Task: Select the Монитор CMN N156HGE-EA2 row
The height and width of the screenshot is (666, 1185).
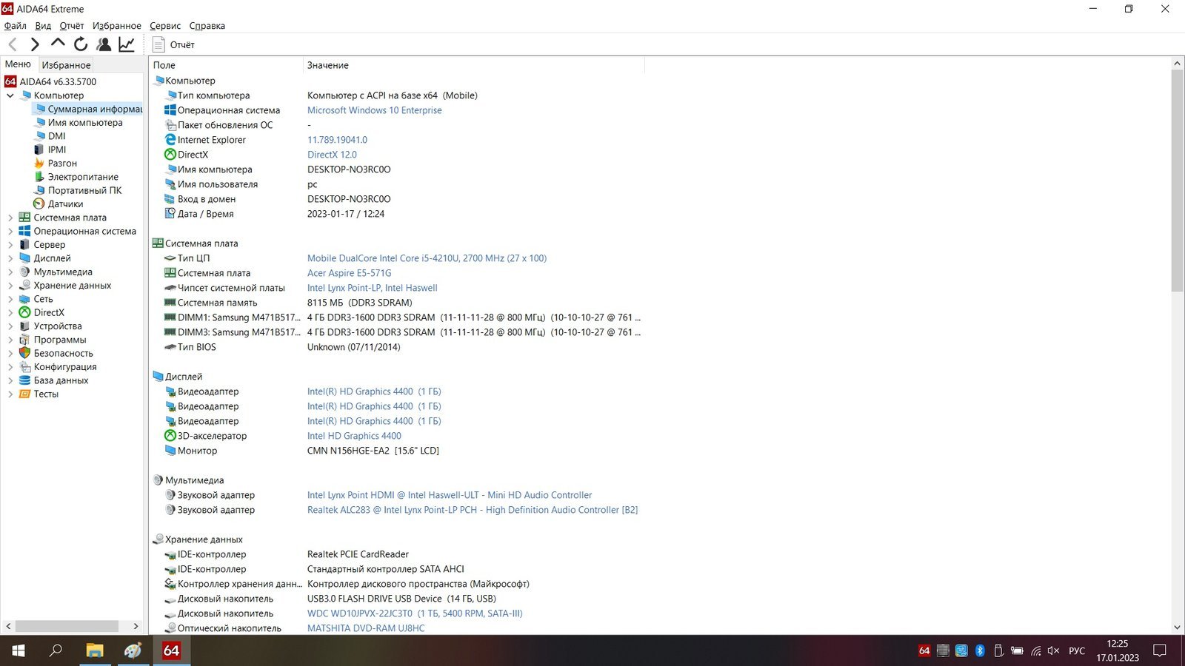Action: click(x=398, y=451)
